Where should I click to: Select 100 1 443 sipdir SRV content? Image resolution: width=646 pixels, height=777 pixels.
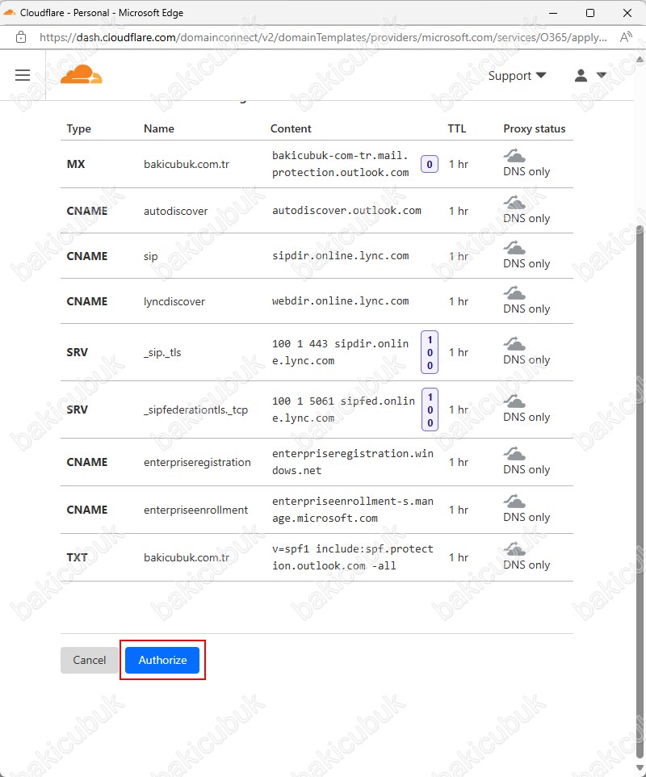[340, 352]
